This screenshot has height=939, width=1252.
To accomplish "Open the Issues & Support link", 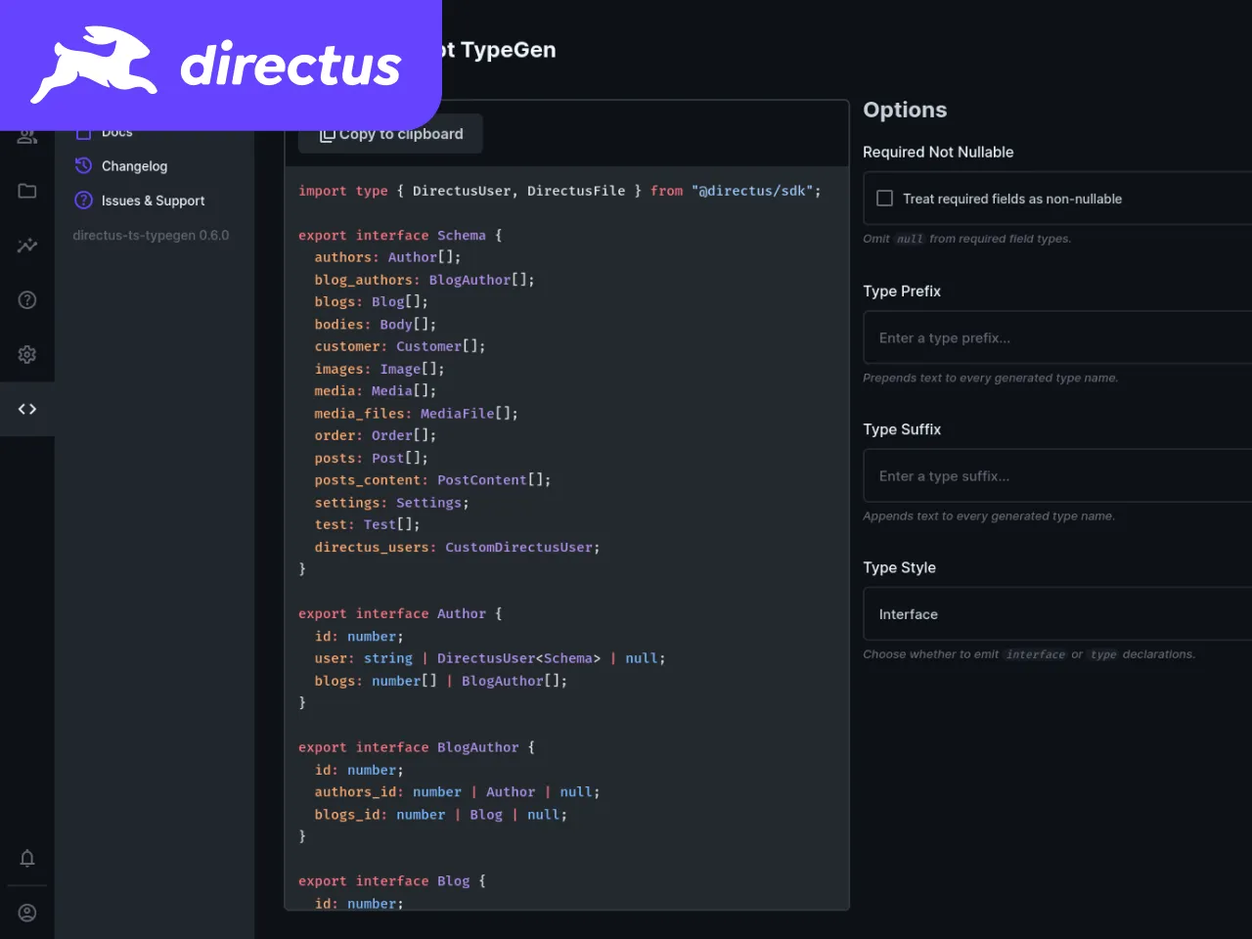I will [153, 201].
